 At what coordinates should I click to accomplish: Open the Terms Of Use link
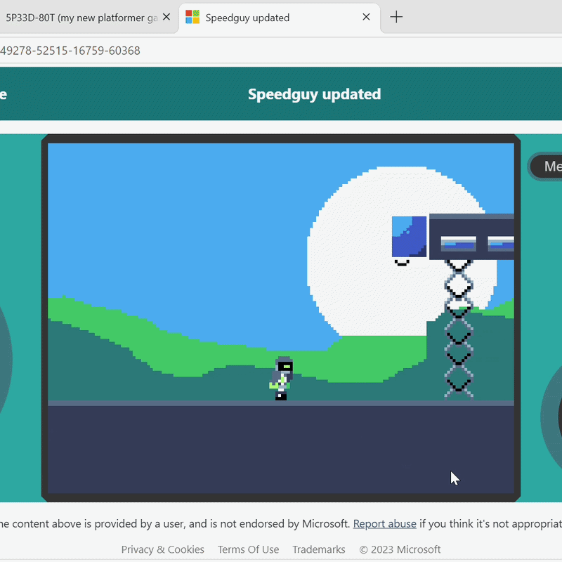(x=249, y=549)
